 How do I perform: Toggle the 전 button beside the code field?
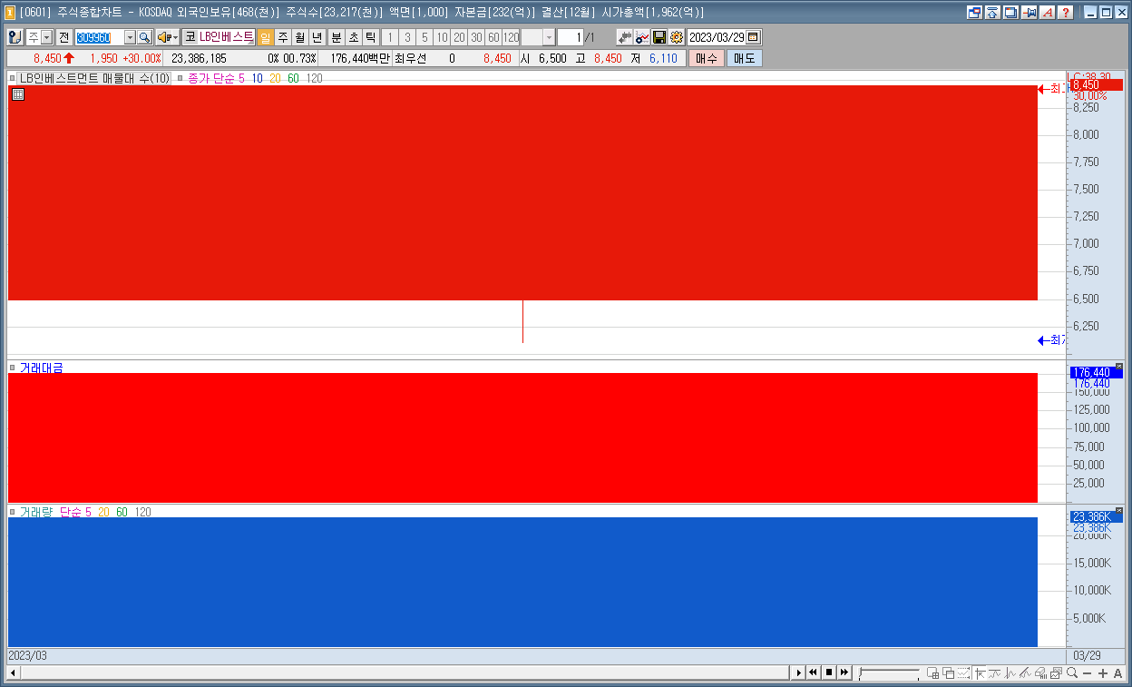point(63,37)
